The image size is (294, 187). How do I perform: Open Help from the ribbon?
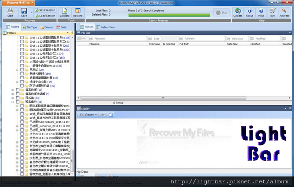[261, 12]
